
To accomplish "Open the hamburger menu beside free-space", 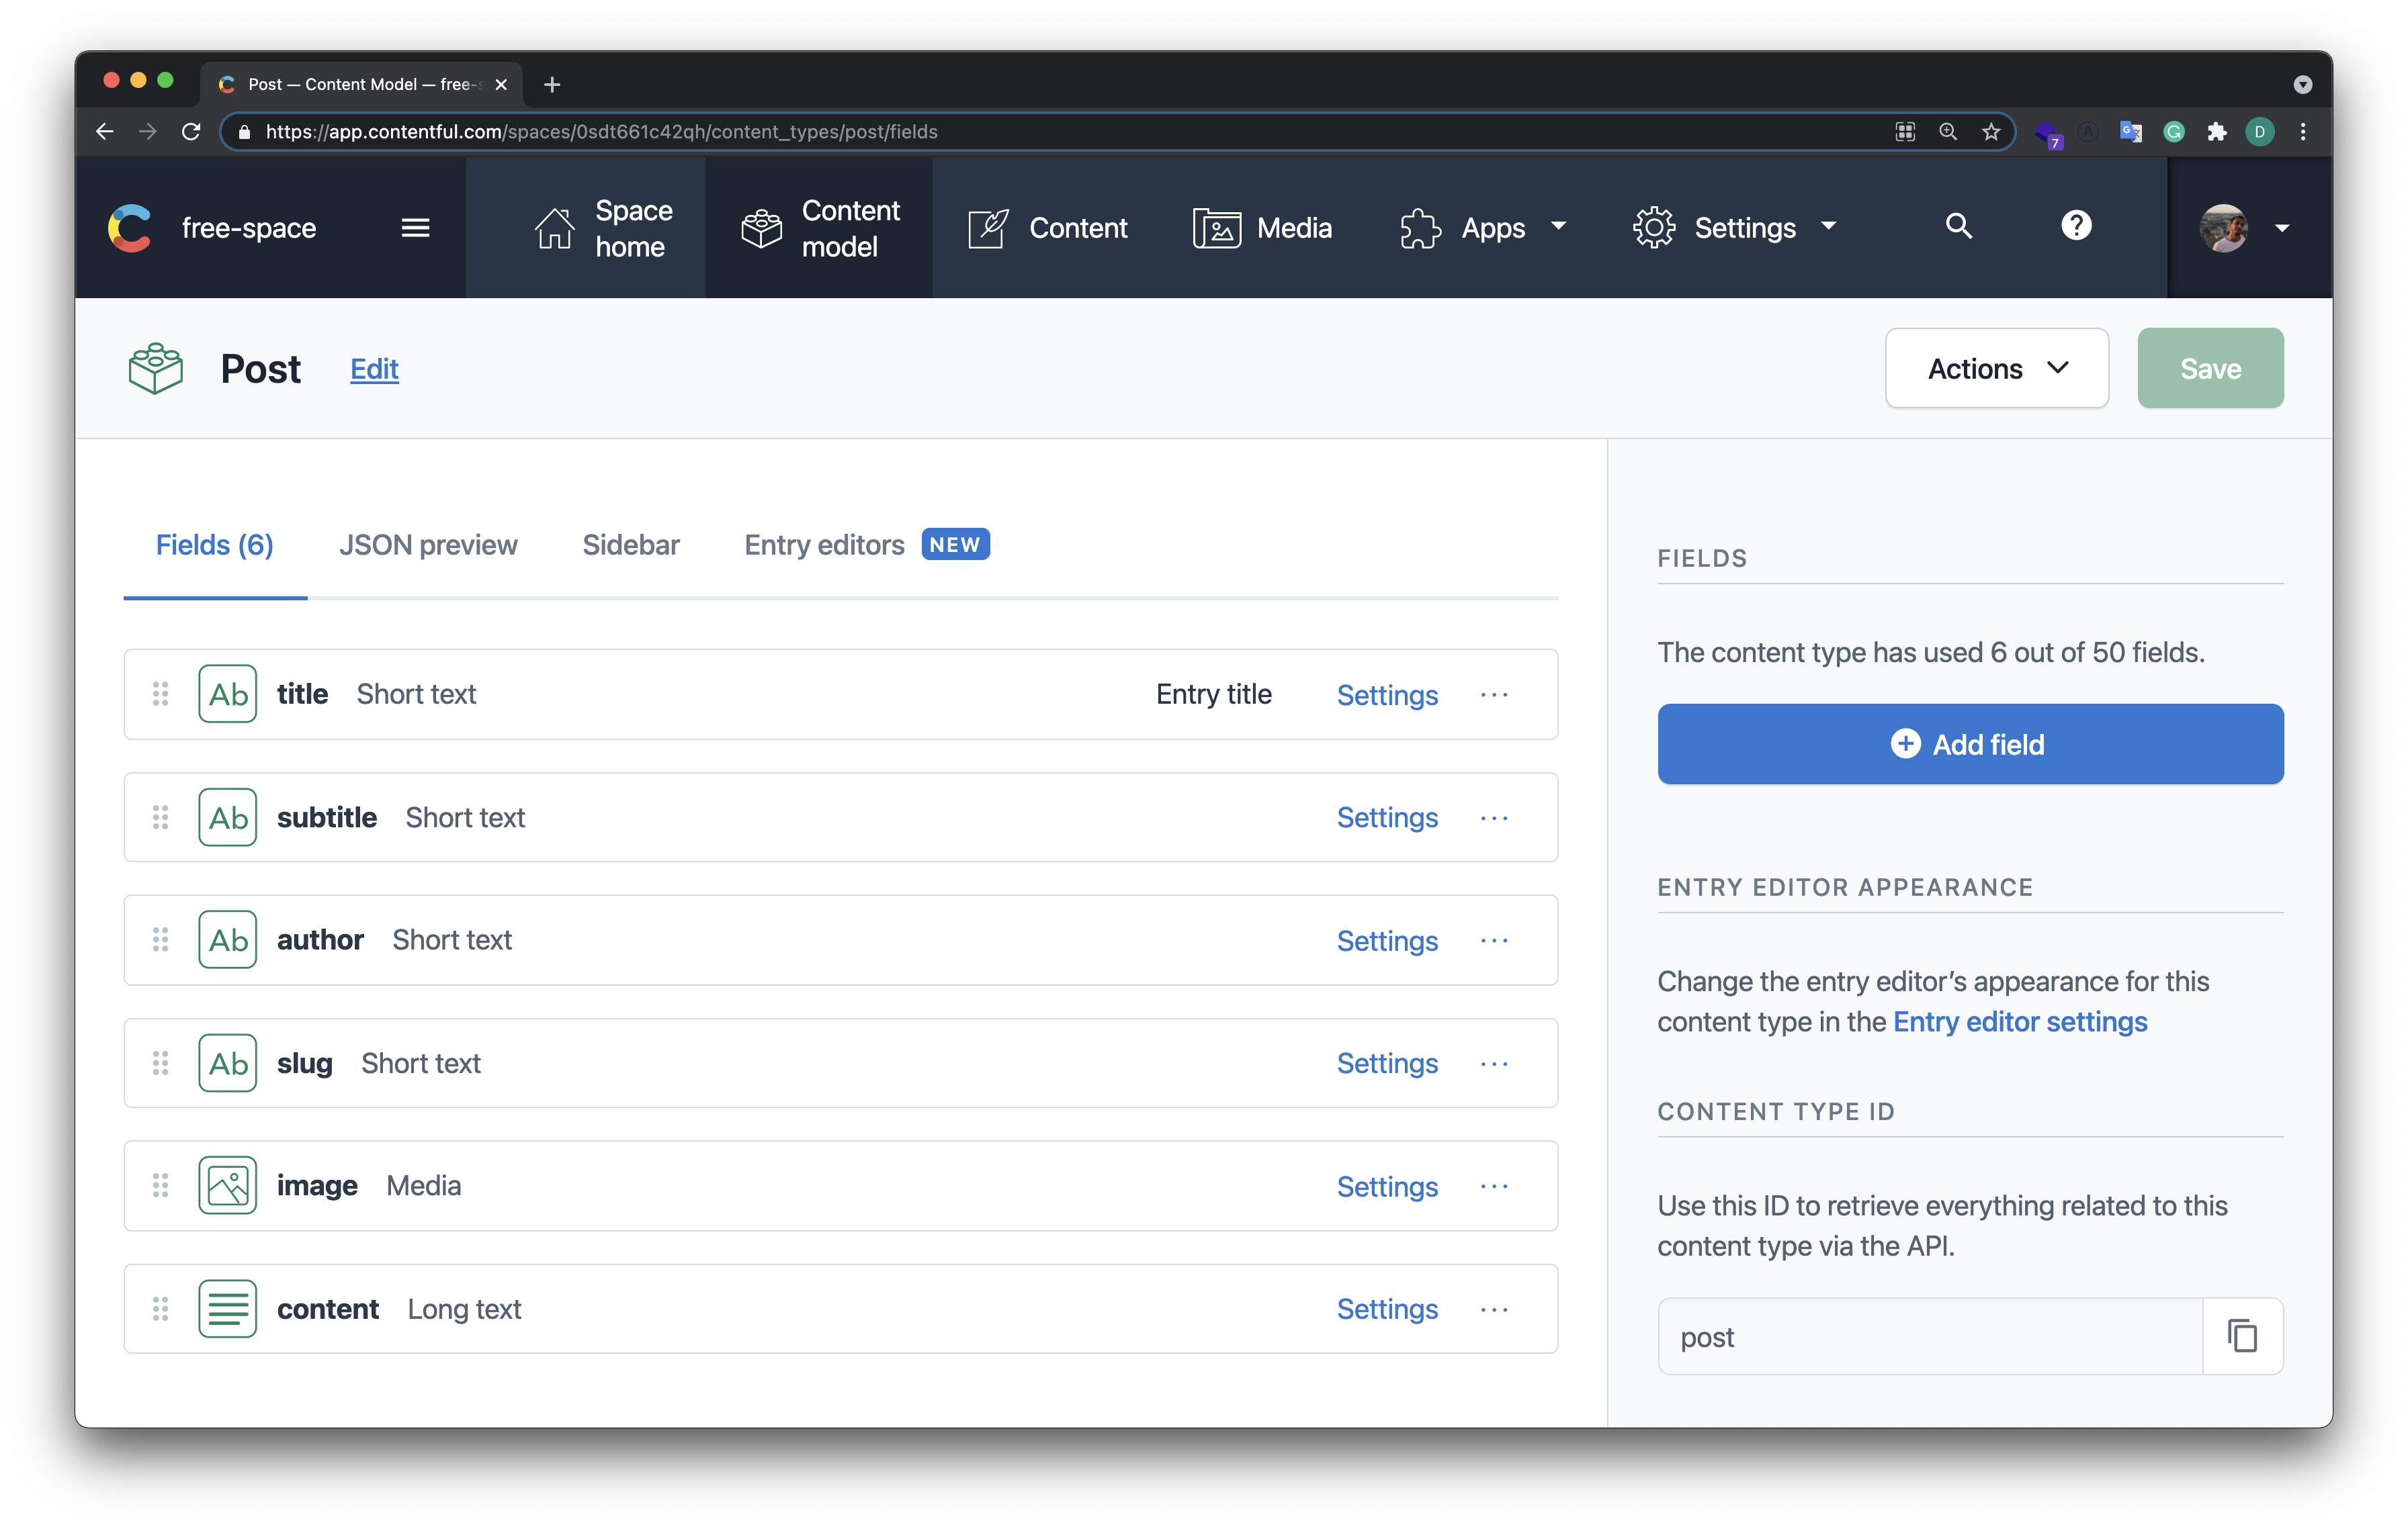I will (415, 228).
